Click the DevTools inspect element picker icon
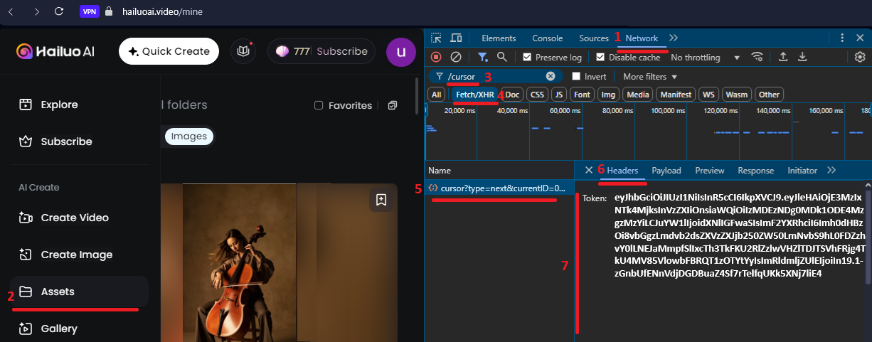The width and height of the screenshot is (872, 342). pos(437,38)
